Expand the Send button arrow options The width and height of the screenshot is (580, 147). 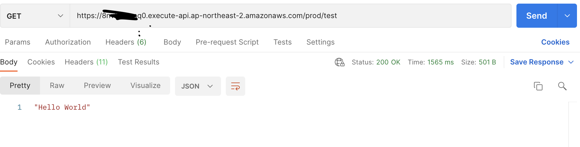567,16
